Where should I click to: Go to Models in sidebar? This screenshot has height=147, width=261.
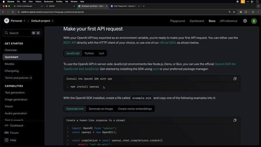(x=9, y=64)
